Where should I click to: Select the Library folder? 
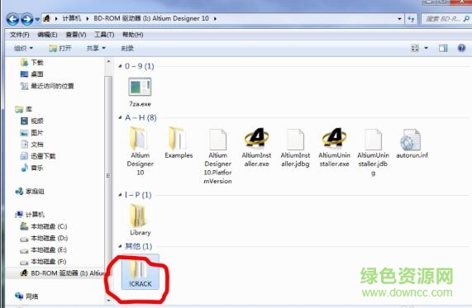pos(140,220)
